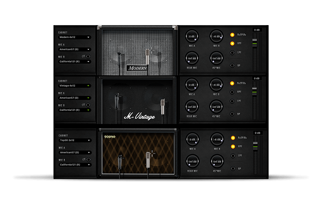Click phase invert icon in Modern cabinet row
320x208 pixels.
click(84, 56)
